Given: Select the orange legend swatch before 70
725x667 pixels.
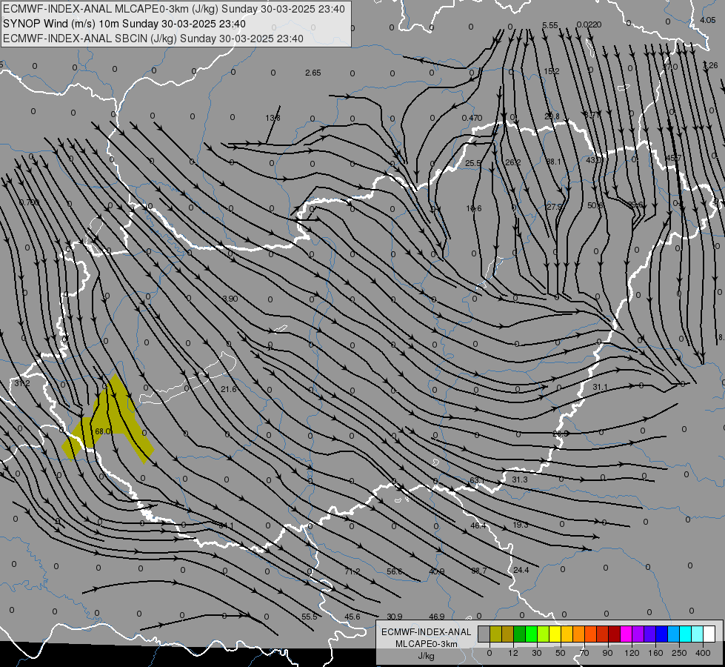Looking at the screenshot, I should pyautogui.click(x=578, y=634).
